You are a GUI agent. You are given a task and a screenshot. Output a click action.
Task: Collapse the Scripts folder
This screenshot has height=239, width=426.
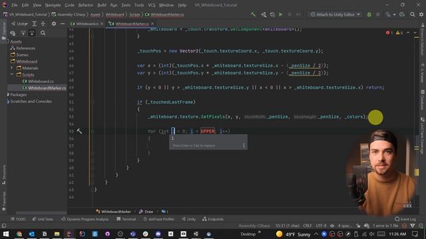pos(12,74)
